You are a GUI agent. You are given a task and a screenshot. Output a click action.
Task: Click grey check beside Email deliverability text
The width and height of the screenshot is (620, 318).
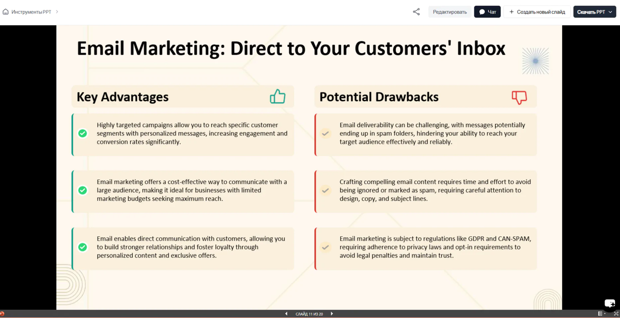[x=325, y=133]
